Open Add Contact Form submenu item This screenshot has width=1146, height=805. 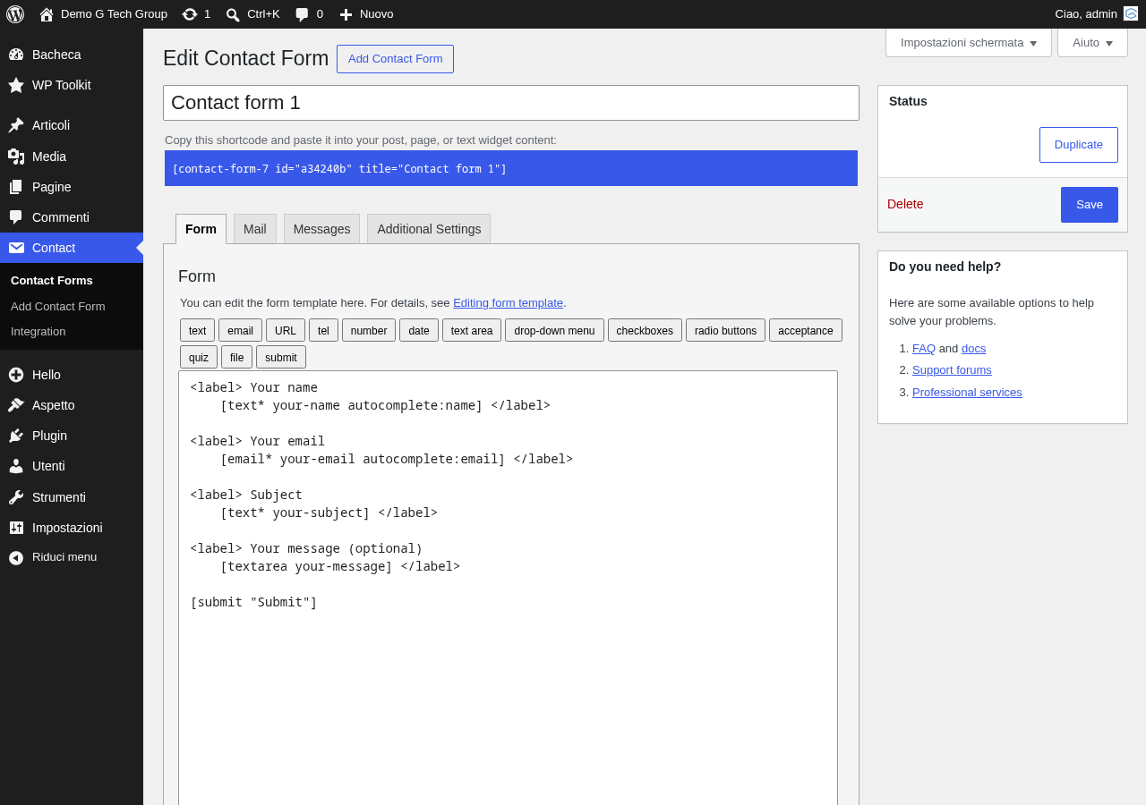58,306
